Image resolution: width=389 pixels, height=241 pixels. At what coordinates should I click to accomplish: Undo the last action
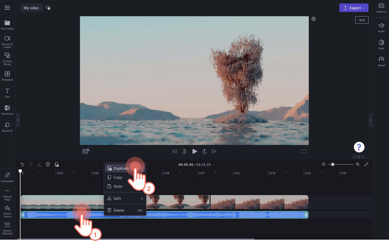22,164
